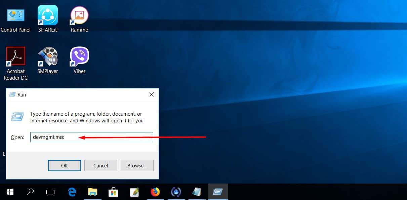Image resolution: width=407 pixels, height=200 pixels.
Task: Launch SHAREit from the desktop
Action: click(x=47, y=16)
